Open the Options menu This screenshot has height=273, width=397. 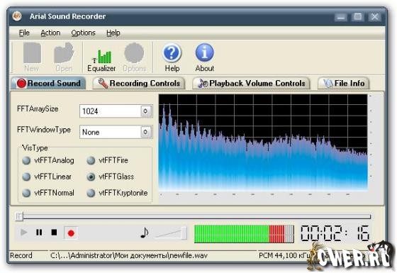click(x=83, y=33)
